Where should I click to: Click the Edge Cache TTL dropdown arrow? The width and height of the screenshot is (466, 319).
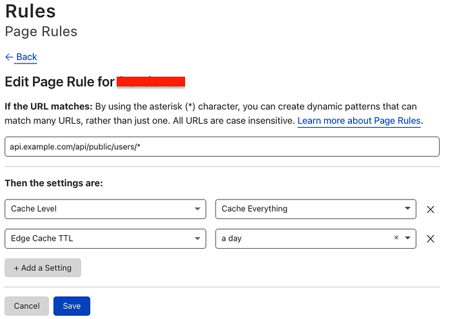197,239
